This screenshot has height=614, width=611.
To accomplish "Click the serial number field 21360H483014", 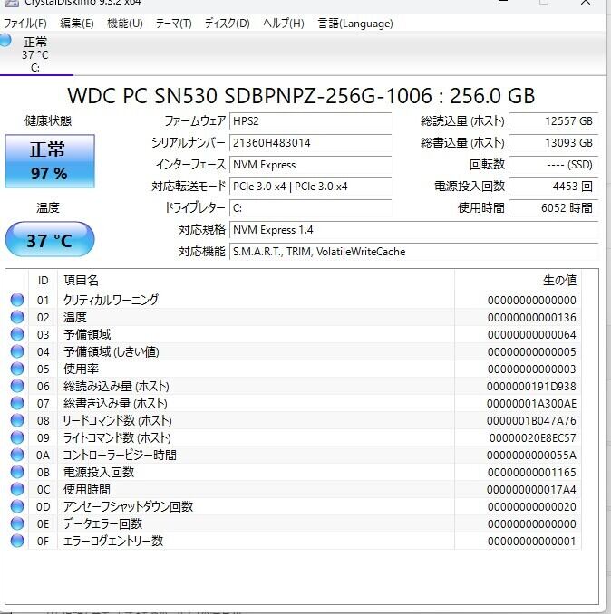I will point(310,143).
